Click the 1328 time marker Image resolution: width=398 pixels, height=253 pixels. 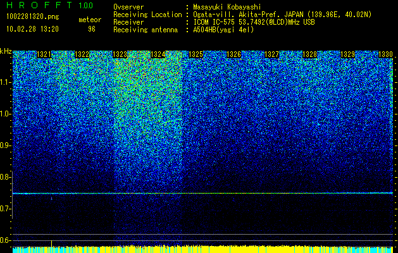(309, 54)
